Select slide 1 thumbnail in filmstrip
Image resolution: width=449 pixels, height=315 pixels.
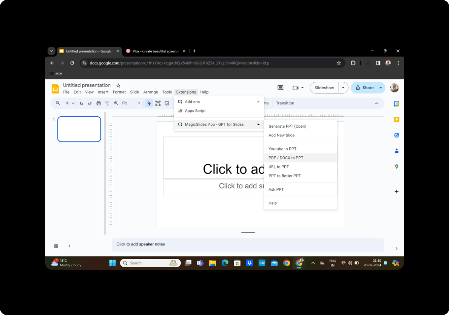tap(79, 129)
